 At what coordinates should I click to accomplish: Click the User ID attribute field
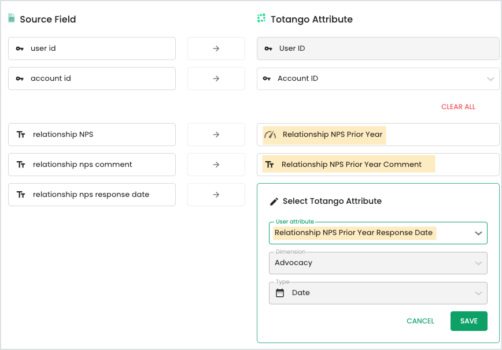click(378, 49)
